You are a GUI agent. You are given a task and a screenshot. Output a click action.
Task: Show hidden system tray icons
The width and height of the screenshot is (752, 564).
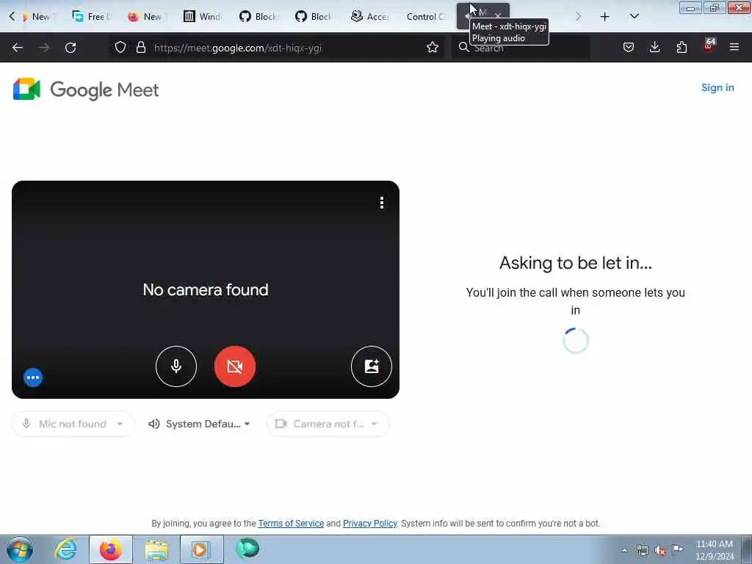(x=624, y=551)
